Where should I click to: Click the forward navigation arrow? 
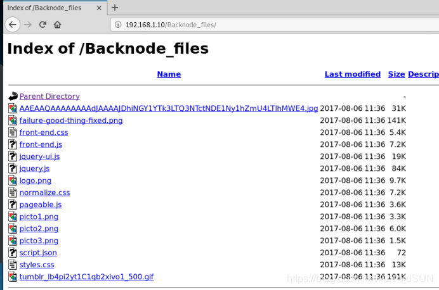pos(28,25)
